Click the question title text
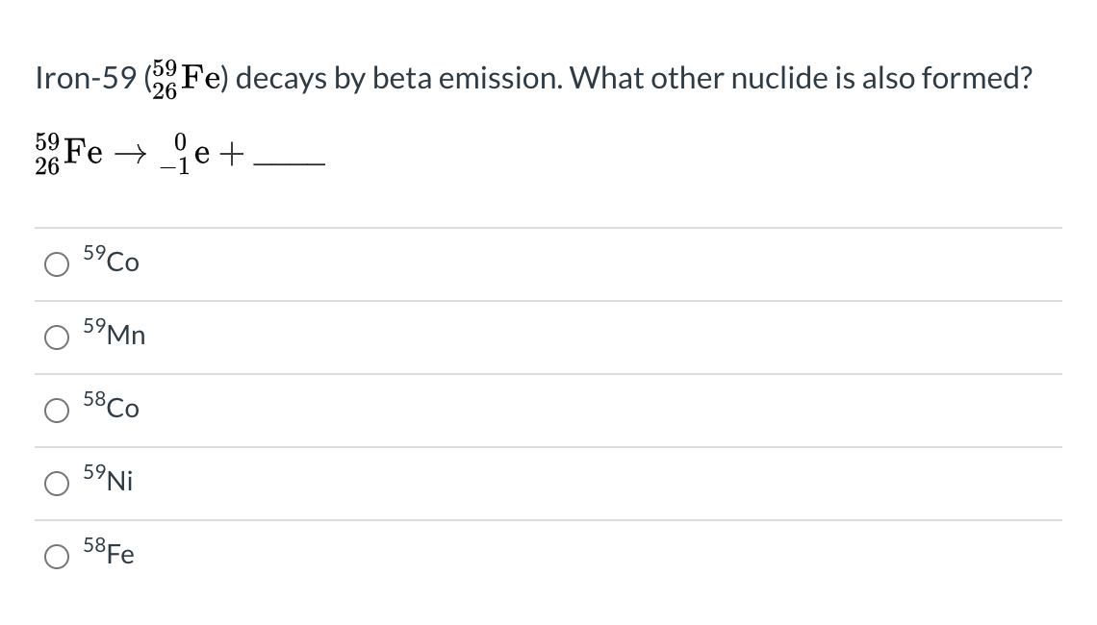Screen dimensions: 1097x625 coord(534,77)
